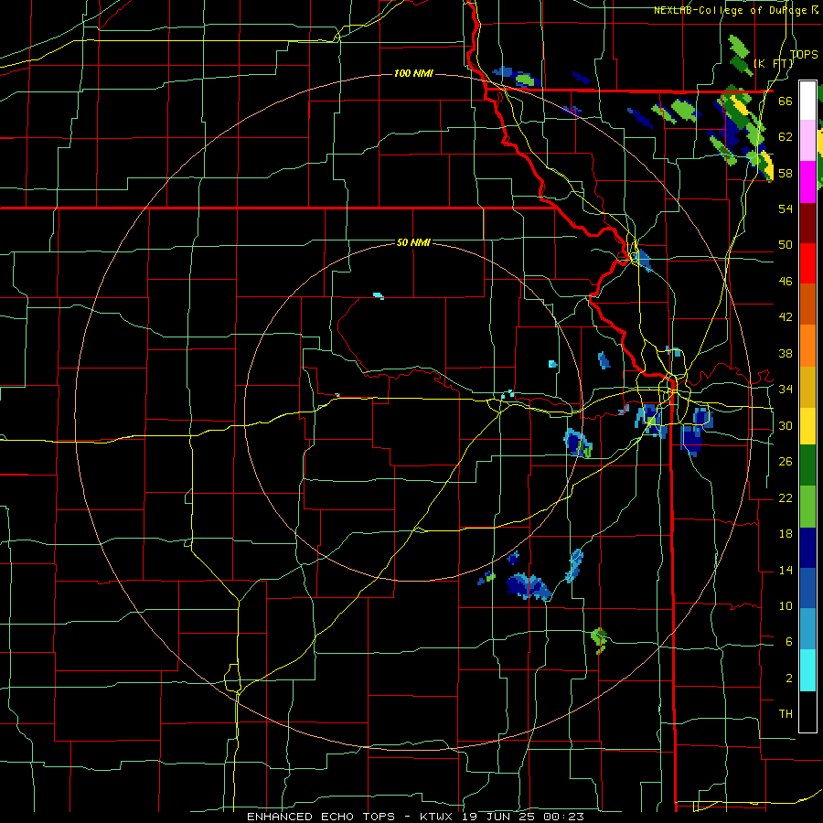Click the legend value '14'
Image resolution: width=823 pixels, height=823 pixels.
click(x=786, y=570)
